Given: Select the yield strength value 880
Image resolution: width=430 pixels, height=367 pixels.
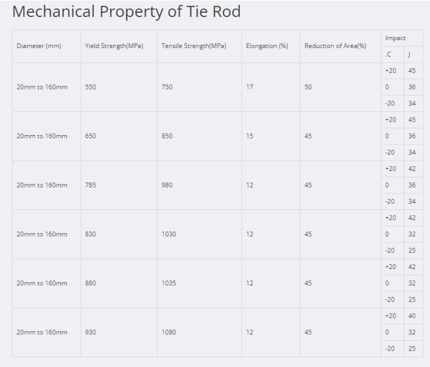Looking at the screenshot, I should [91, 284].
